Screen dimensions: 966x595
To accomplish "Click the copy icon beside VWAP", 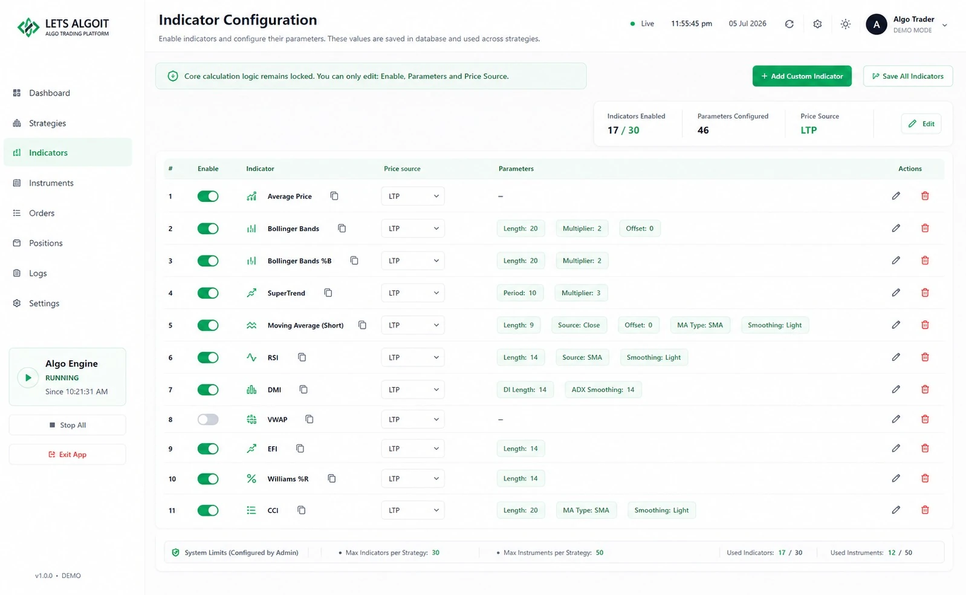I will (310, 419).
